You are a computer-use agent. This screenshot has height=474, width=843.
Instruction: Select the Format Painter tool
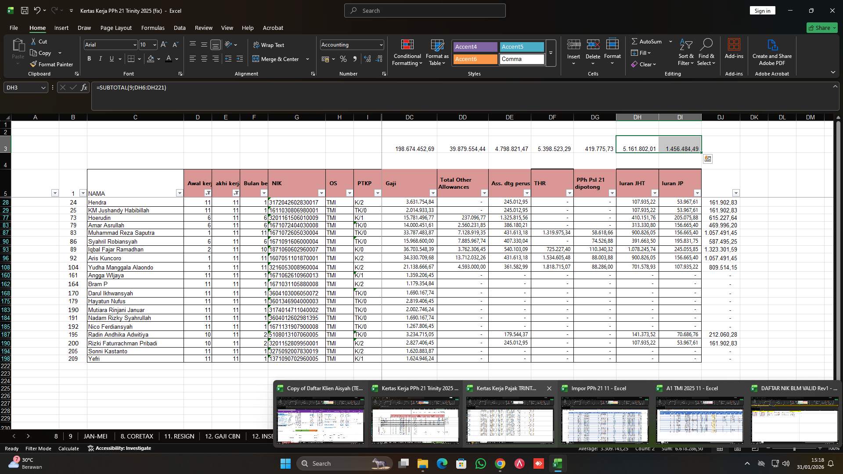(x=51, y=64)
